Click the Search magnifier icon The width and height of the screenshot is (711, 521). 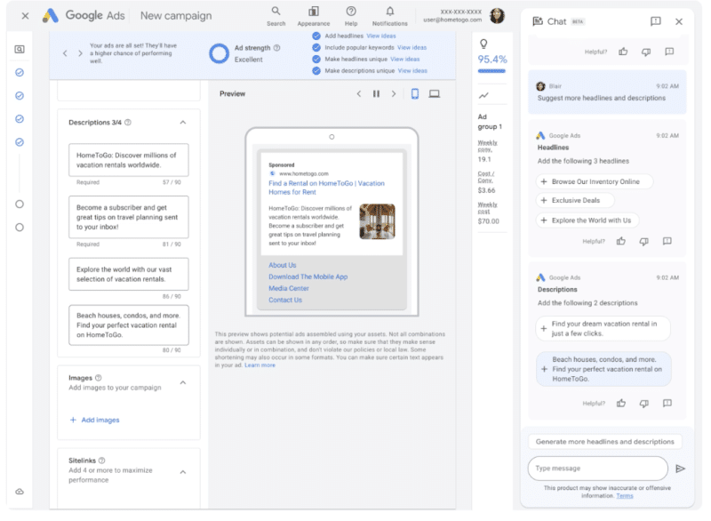click(x=276, y=11)
